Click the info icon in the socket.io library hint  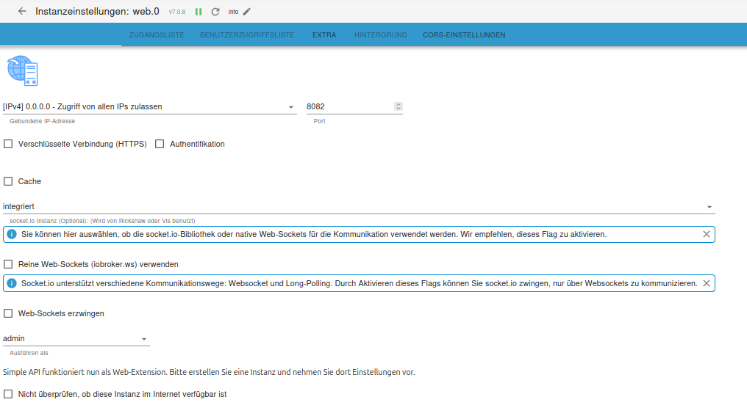click(x=12, y=234)
